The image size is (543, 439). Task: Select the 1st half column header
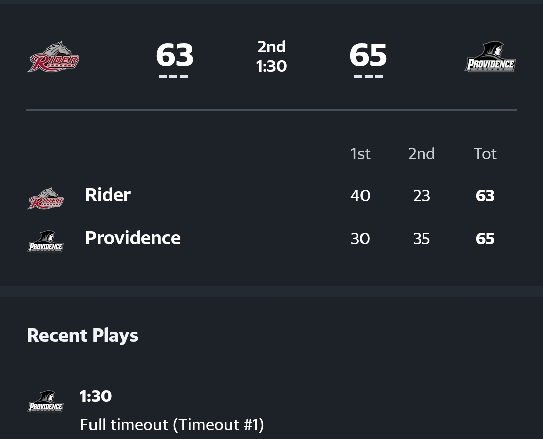(360, 154)
